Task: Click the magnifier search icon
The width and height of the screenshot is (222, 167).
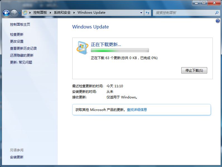Action: [x=217, y=13]
